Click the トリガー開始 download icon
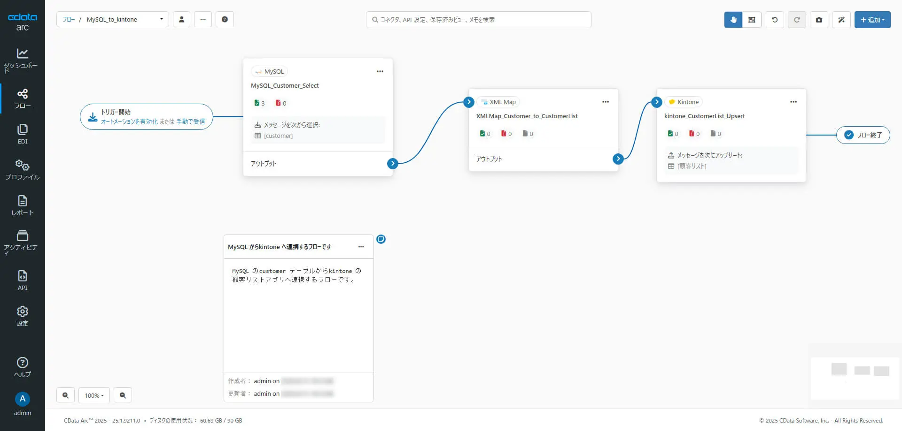Screen dimensions: 902x431 click(x=93, y=117)
